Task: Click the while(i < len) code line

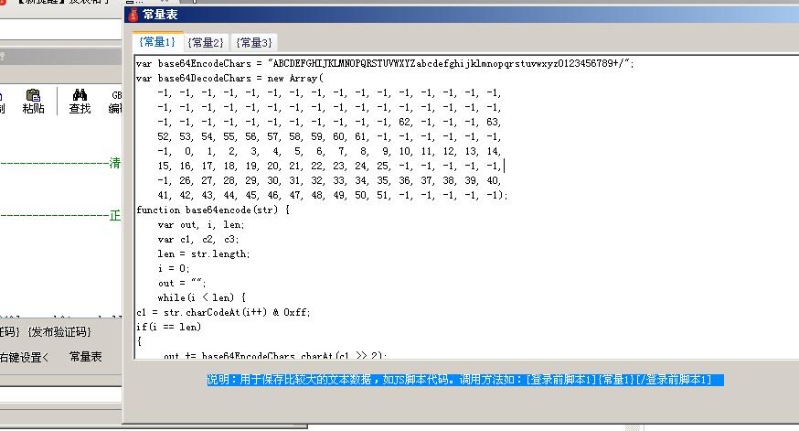Action: [201, 297]
